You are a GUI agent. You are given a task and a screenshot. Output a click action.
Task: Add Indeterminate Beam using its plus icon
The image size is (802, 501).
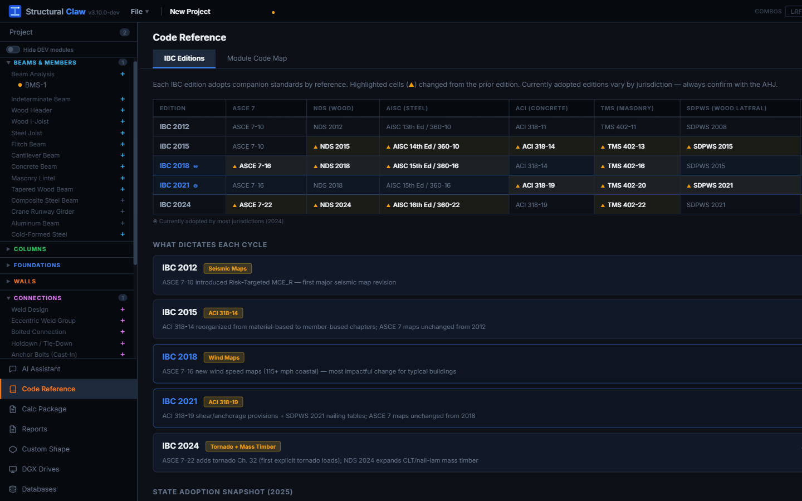123,99
